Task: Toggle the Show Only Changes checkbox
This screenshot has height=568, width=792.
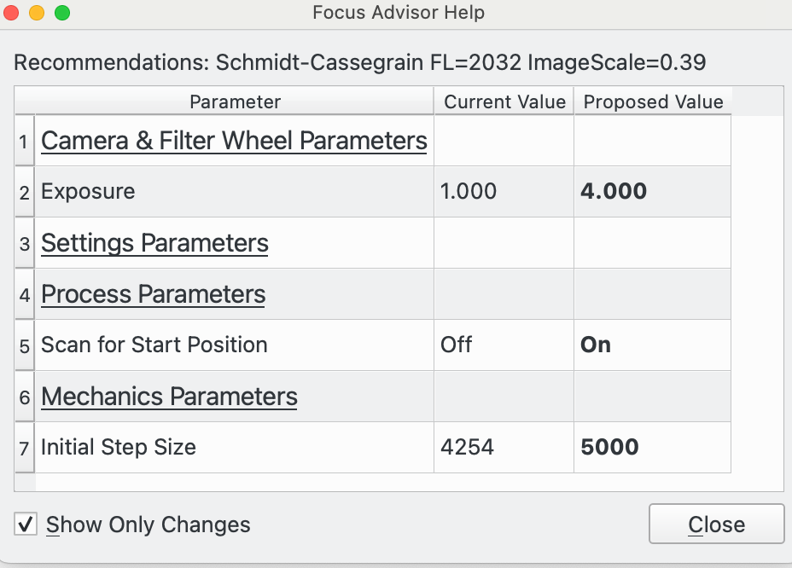Action: [25, 525]
